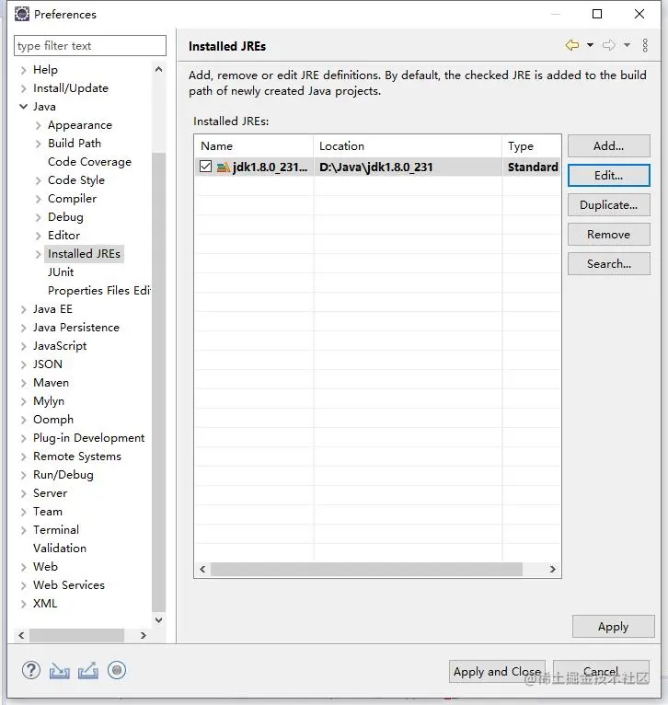Click the Cancel button
This screenshot has height=705, width=668.
point(601,672)
